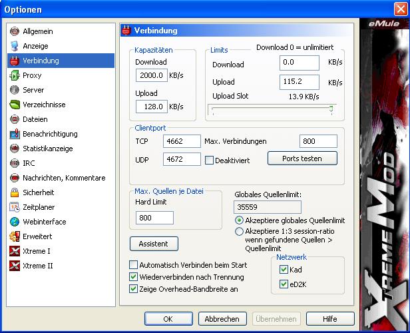
Task: Select Akzeptiere 1:3 session-ratio radio button
Action: coord(239,232)
